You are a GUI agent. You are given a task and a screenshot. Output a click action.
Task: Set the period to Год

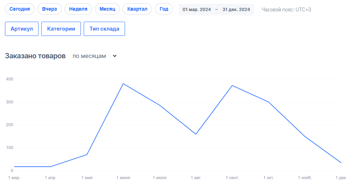(x=164, y=9)
